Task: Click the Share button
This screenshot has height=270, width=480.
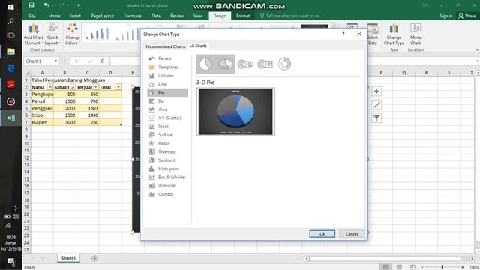Action: coord(466,16)
